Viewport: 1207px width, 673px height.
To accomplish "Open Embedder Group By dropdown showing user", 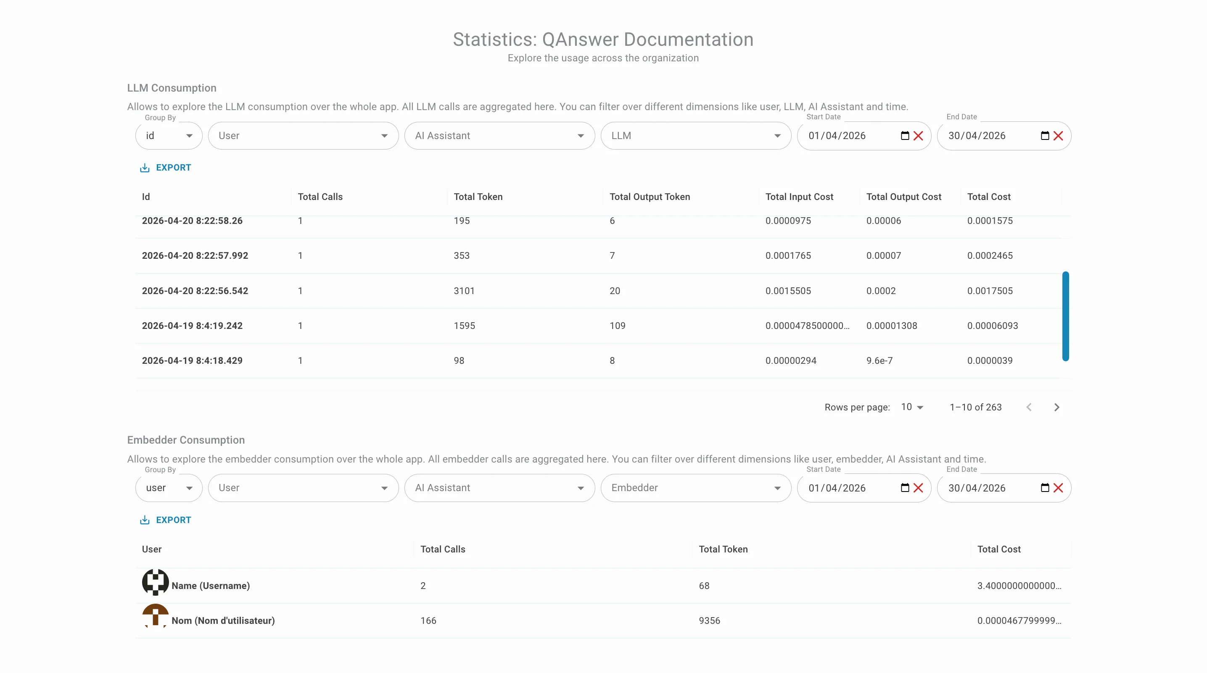I will point(169,488).
